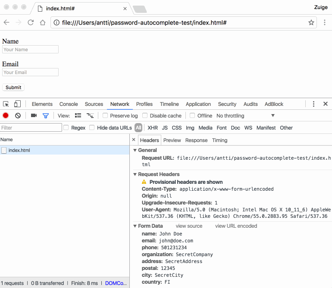332x288 pixels.
Task: Open the Response tab
Action: click(x=196, y=140)
